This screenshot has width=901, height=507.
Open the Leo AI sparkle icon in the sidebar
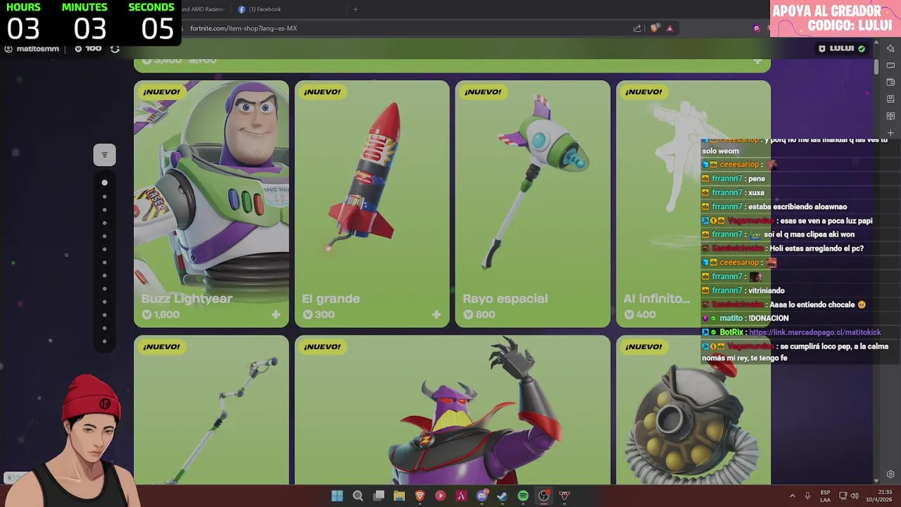(890, 48)
